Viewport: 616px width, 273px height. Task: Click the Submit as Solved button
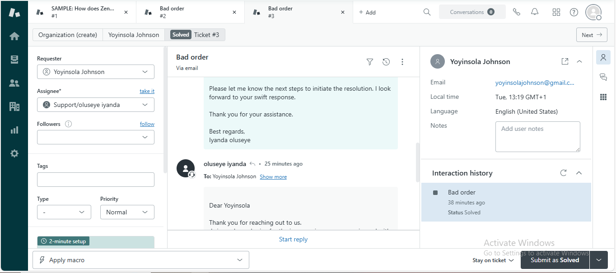click(555, 260)
